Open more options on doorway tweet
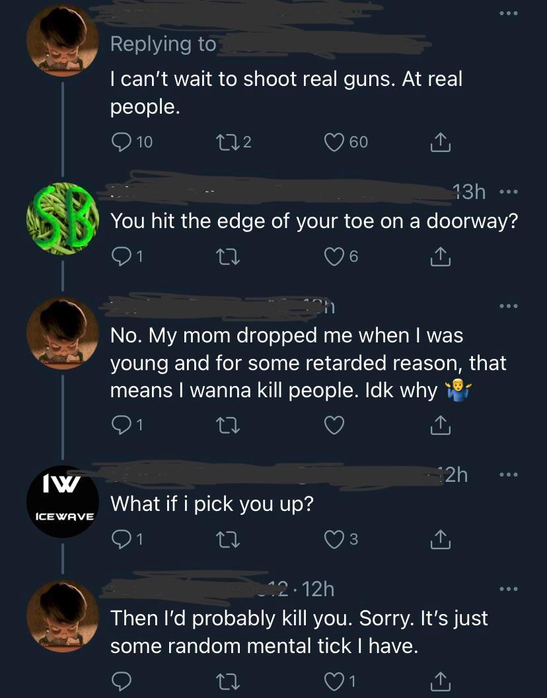The image size is (547, 698). point(506,193)
